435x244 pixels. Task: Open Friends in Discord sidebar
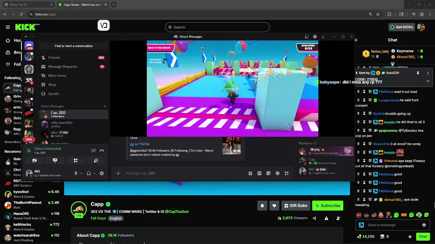[x=73, y=58]
